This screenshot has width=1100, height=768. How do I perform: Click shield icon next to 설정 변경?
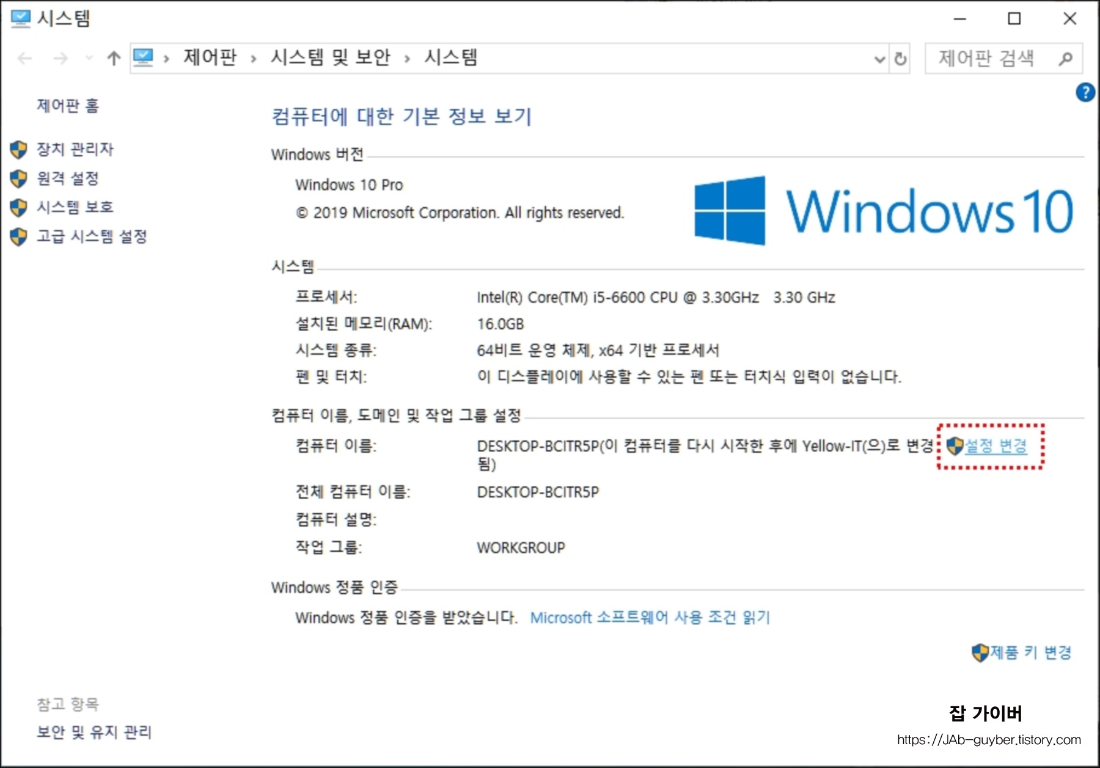pos(955,446)
